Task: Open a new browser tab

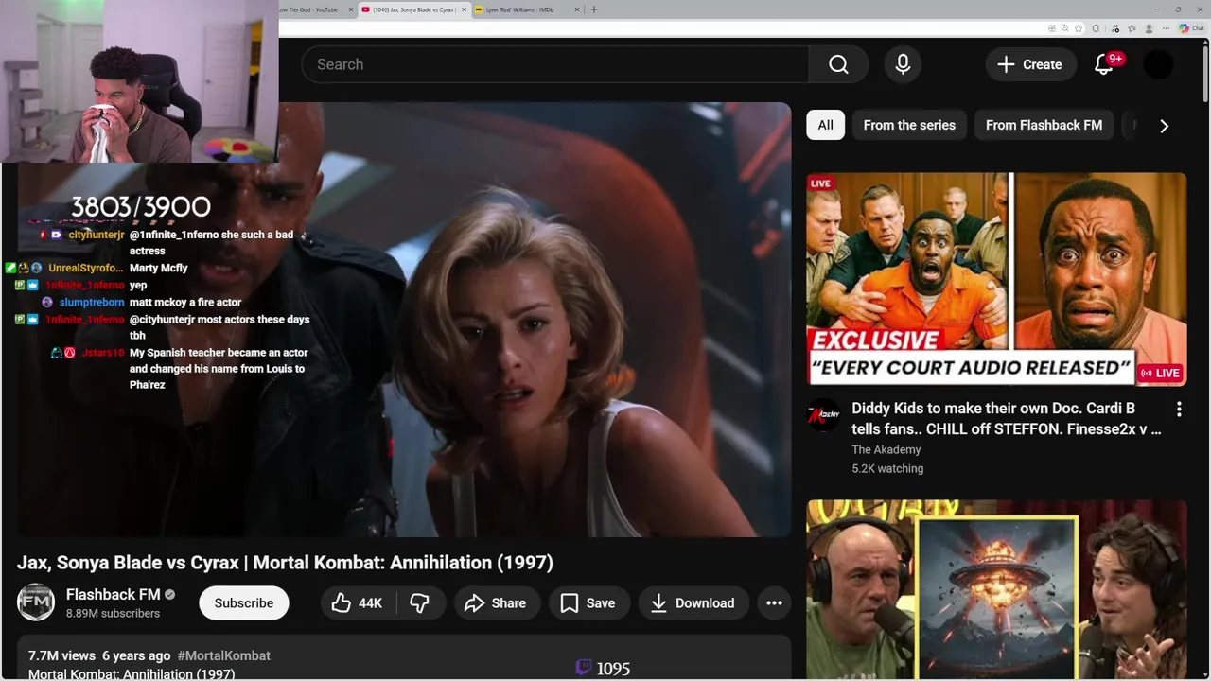Action: (x=594, y=9)
